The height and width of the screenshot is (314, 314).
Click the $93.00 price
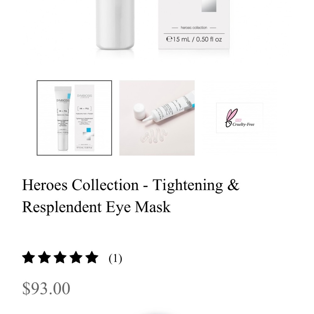coord(46,288)
